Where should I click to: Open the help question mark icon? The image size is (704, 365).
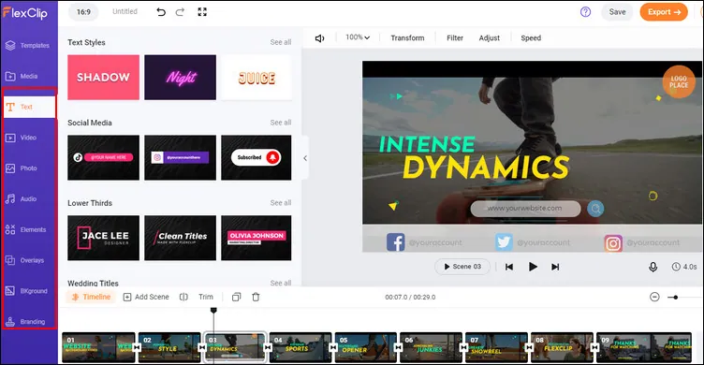585,12
